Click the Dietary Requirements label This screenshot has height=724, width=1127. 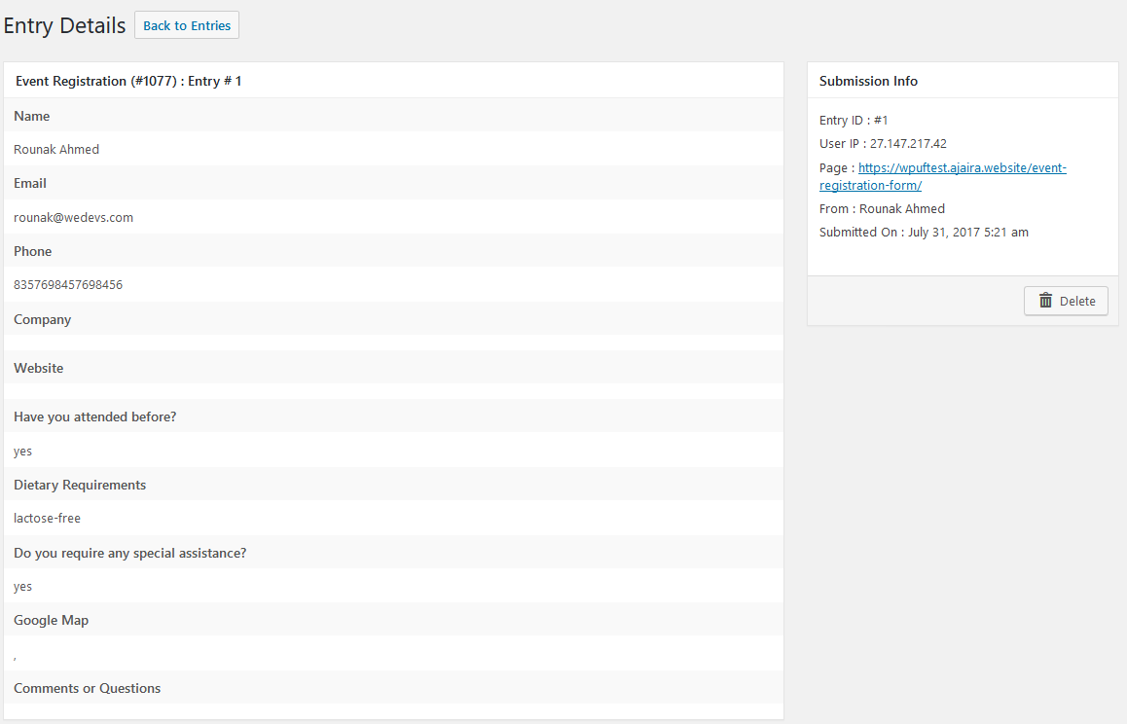[x=80, y=486]
